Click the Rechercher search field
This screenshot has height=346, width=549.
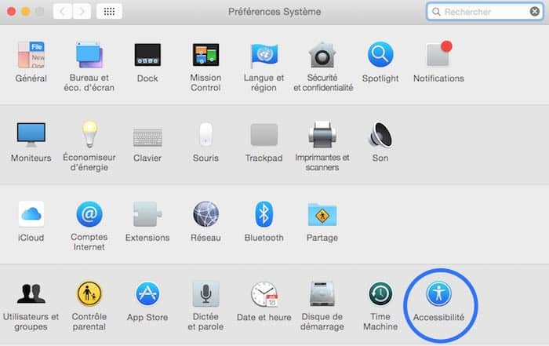(485, 12)
